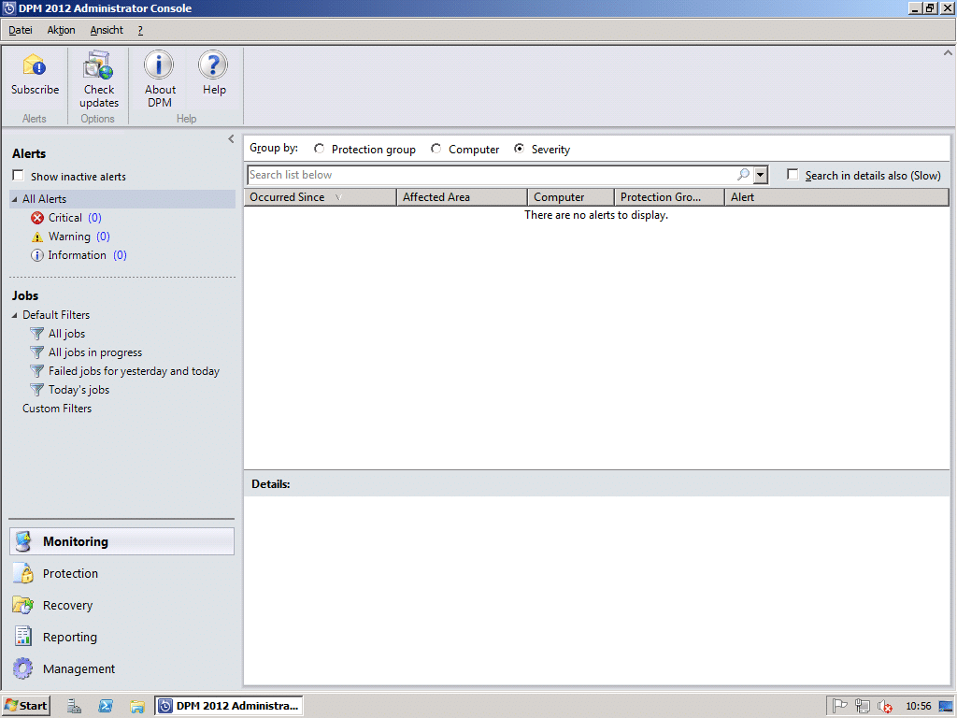Click the Failed jobs filter funnel icon
Screen dimensions: 957x718
coord(37,371)
